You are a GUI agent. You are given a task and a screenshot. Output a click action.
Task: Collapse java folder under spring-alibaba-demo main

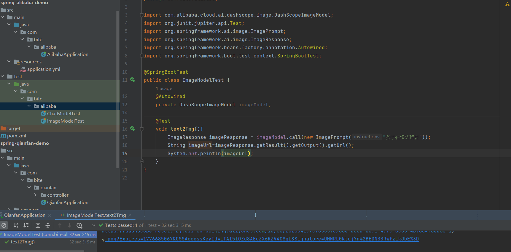coord(9,25)
